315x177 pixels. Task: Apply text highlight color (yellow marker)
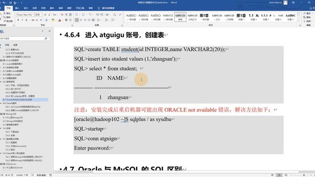[53, 20]
